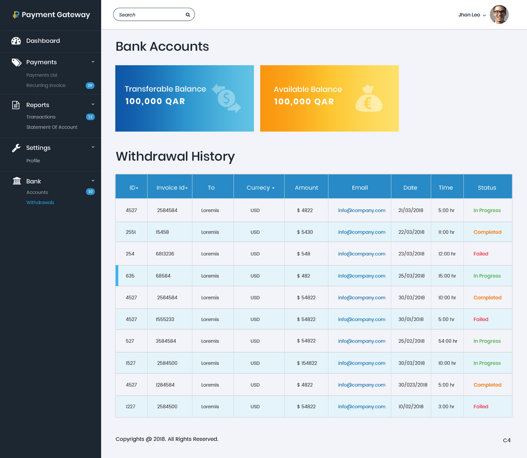The width and height of the screenshot is (527, 458).
Task: Open Recurring Invoice in the sidebar
Action: [46, 85]
